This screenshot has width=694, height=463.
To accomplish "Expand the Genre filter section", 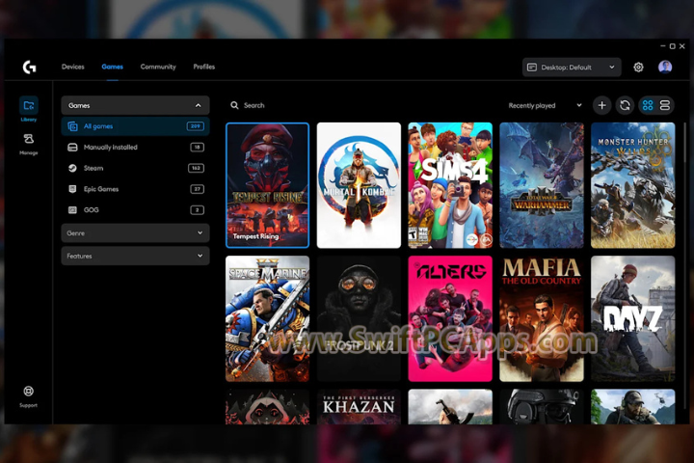I will [135, 233].
